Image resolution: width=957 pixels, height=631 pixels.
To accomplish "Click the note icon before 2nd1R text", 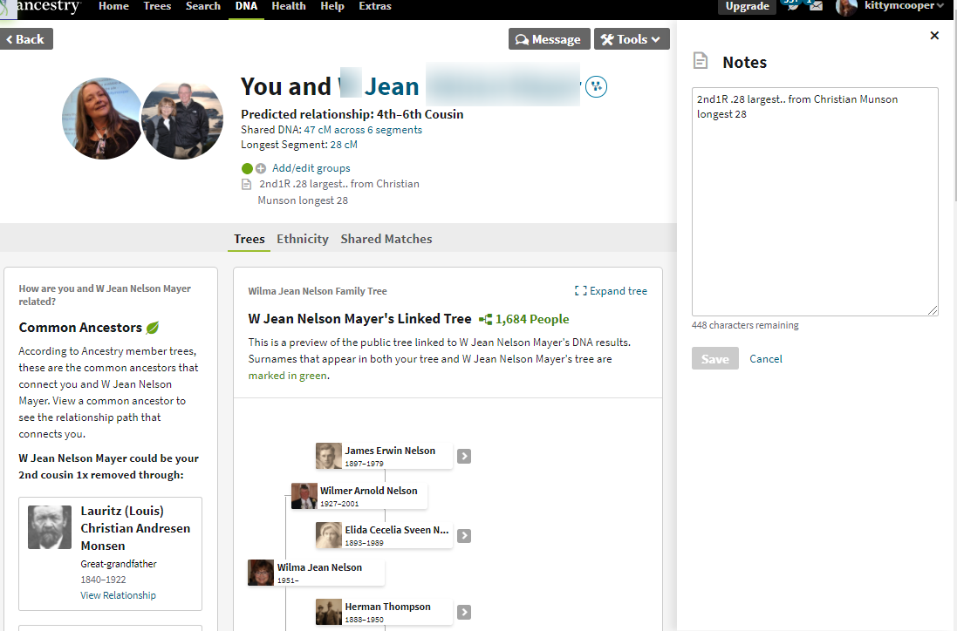I will [247, 184].
